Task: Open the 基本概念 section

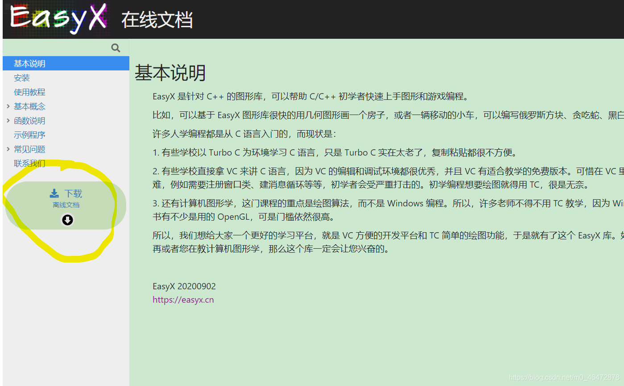Action: 29,107
